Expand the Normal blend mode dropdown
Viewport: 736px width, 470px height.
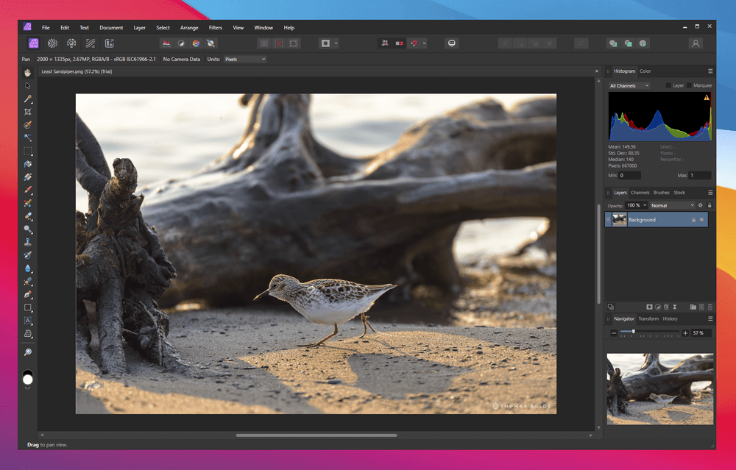click(671, 205)
